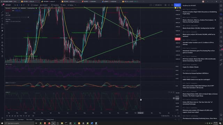223x125 pixels.
Task: Enter fullscreen mode icon
Action: pyautogui.click(x=169, y=5)
